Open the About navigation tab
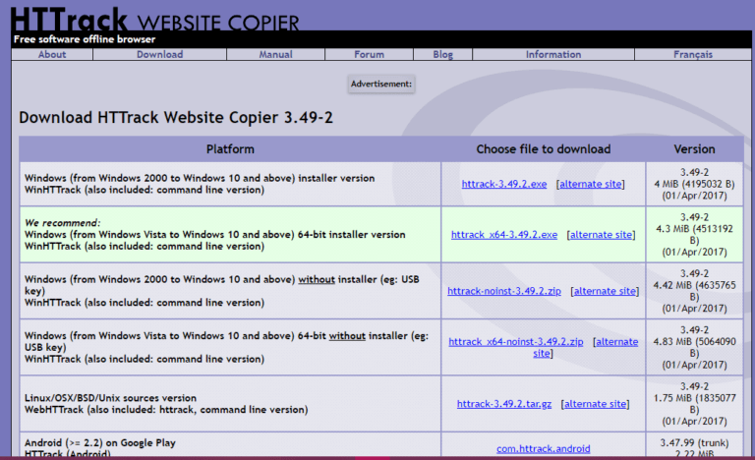Screen dimensions: 755x460 tap(52, 55)
